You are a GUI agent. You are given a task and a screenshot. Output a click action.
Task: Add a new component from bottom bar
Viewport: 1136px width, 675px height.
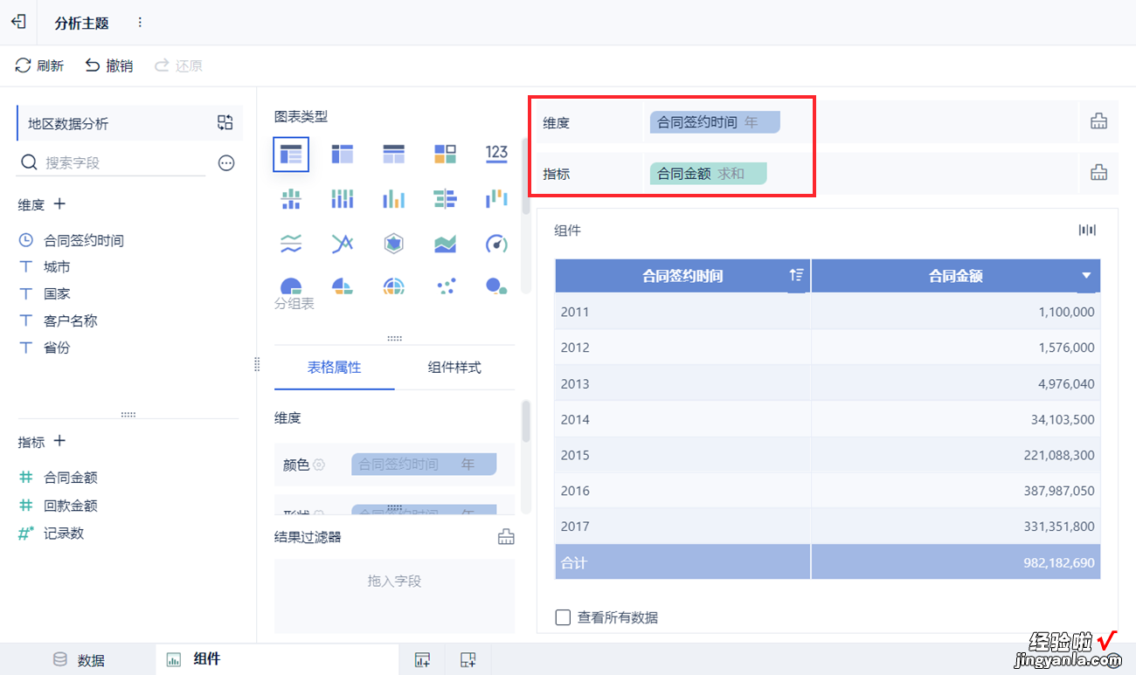click(423, 660)
